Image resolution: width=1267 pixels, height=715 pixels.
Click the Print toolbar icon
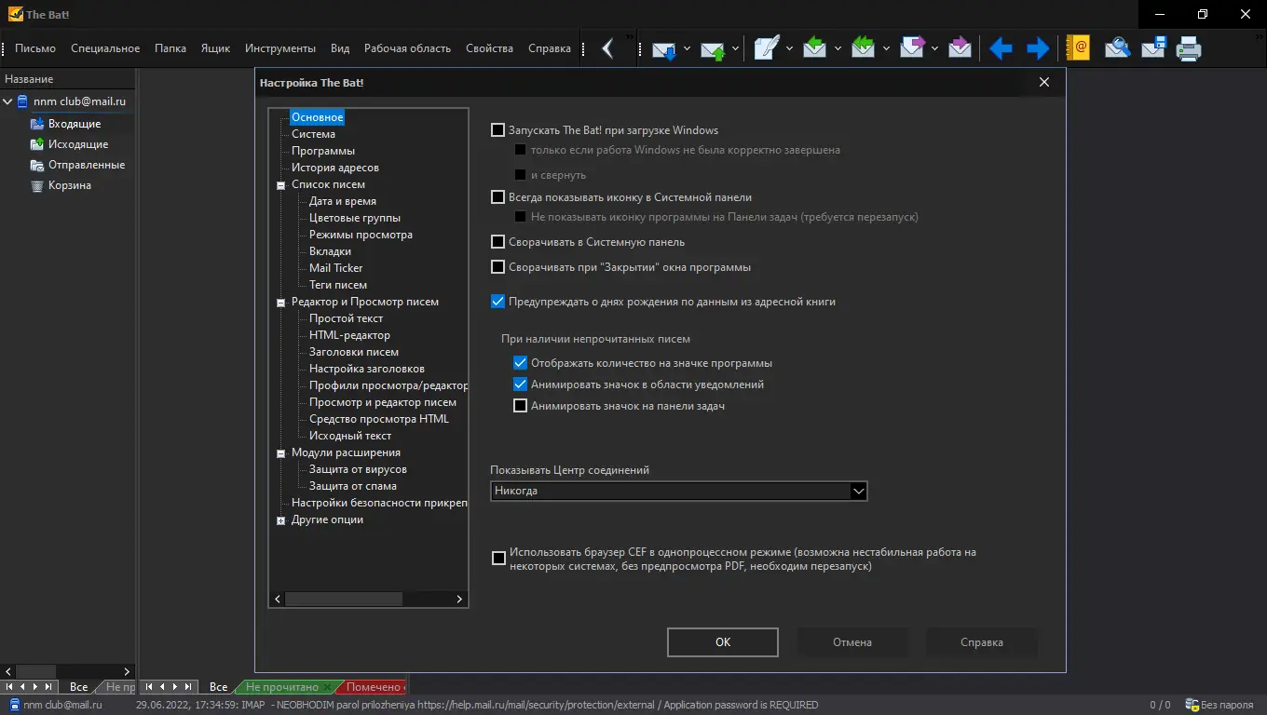coord(1189,48)
